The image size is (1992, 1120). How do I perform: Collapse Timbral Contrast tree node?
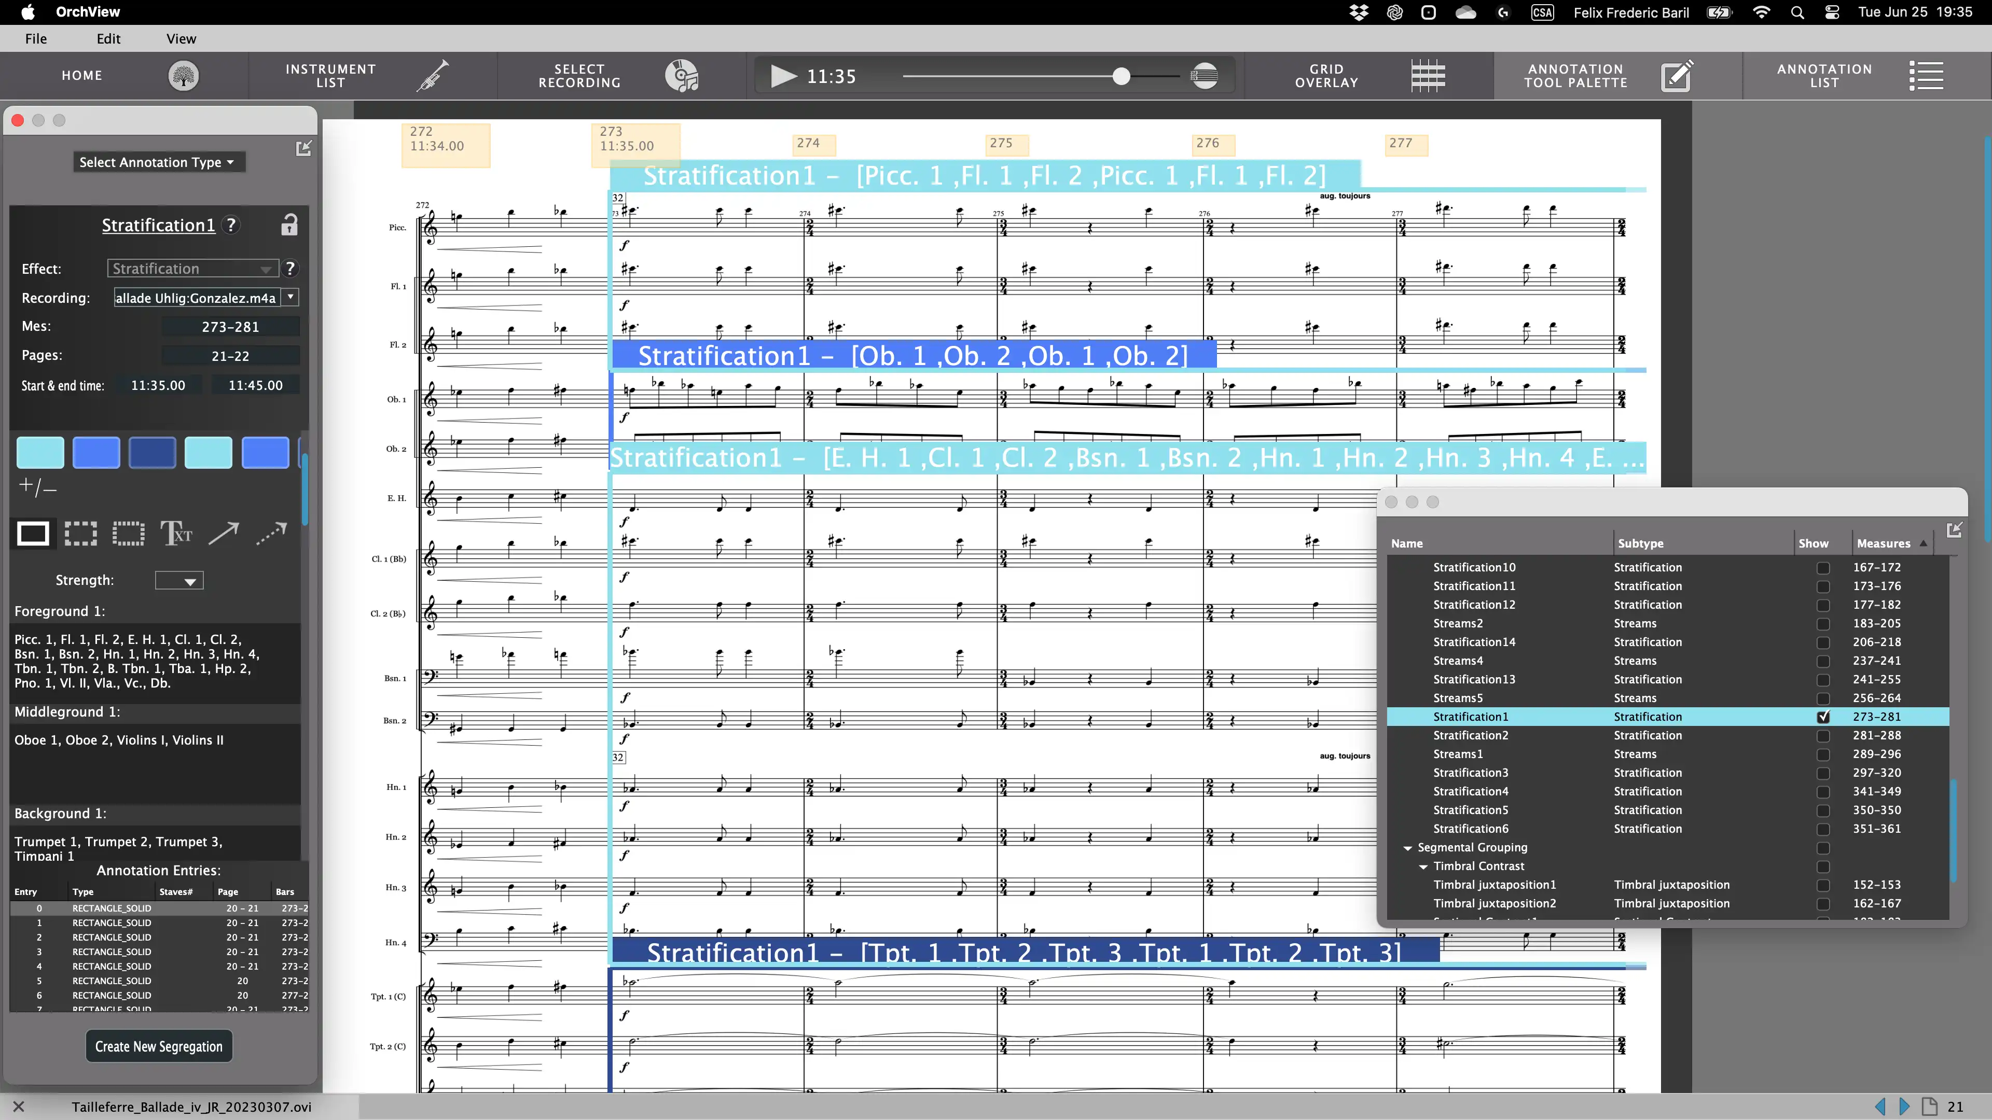[1423, 866]
